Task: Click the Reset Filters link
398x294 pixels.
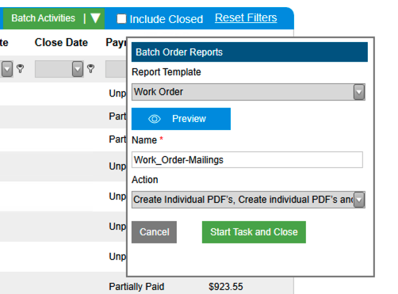Action: click(246, 17)
